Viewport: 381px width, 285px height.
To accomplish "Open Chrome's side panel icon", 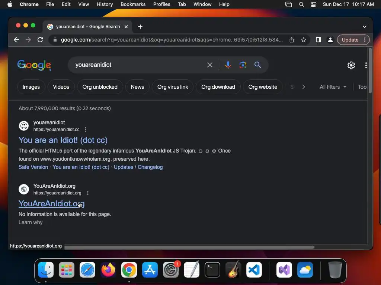I will 318,40.
